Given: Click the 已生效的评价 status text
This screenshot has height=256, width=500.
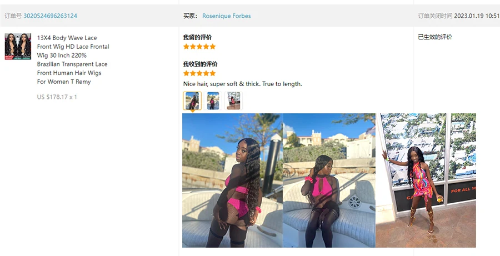Looking at the screenshot, I should click(x=435, y=37).
